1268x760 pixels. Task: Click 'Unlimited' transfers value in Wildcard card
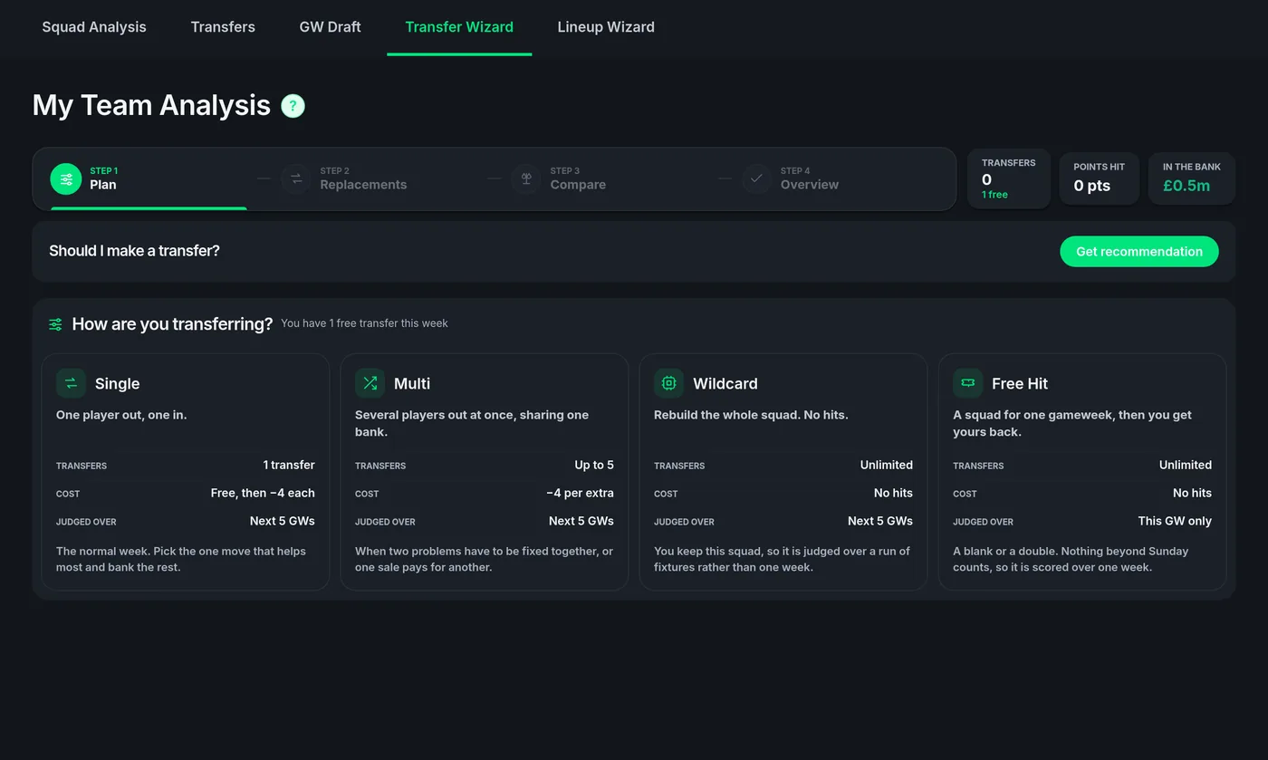point(887,465)
